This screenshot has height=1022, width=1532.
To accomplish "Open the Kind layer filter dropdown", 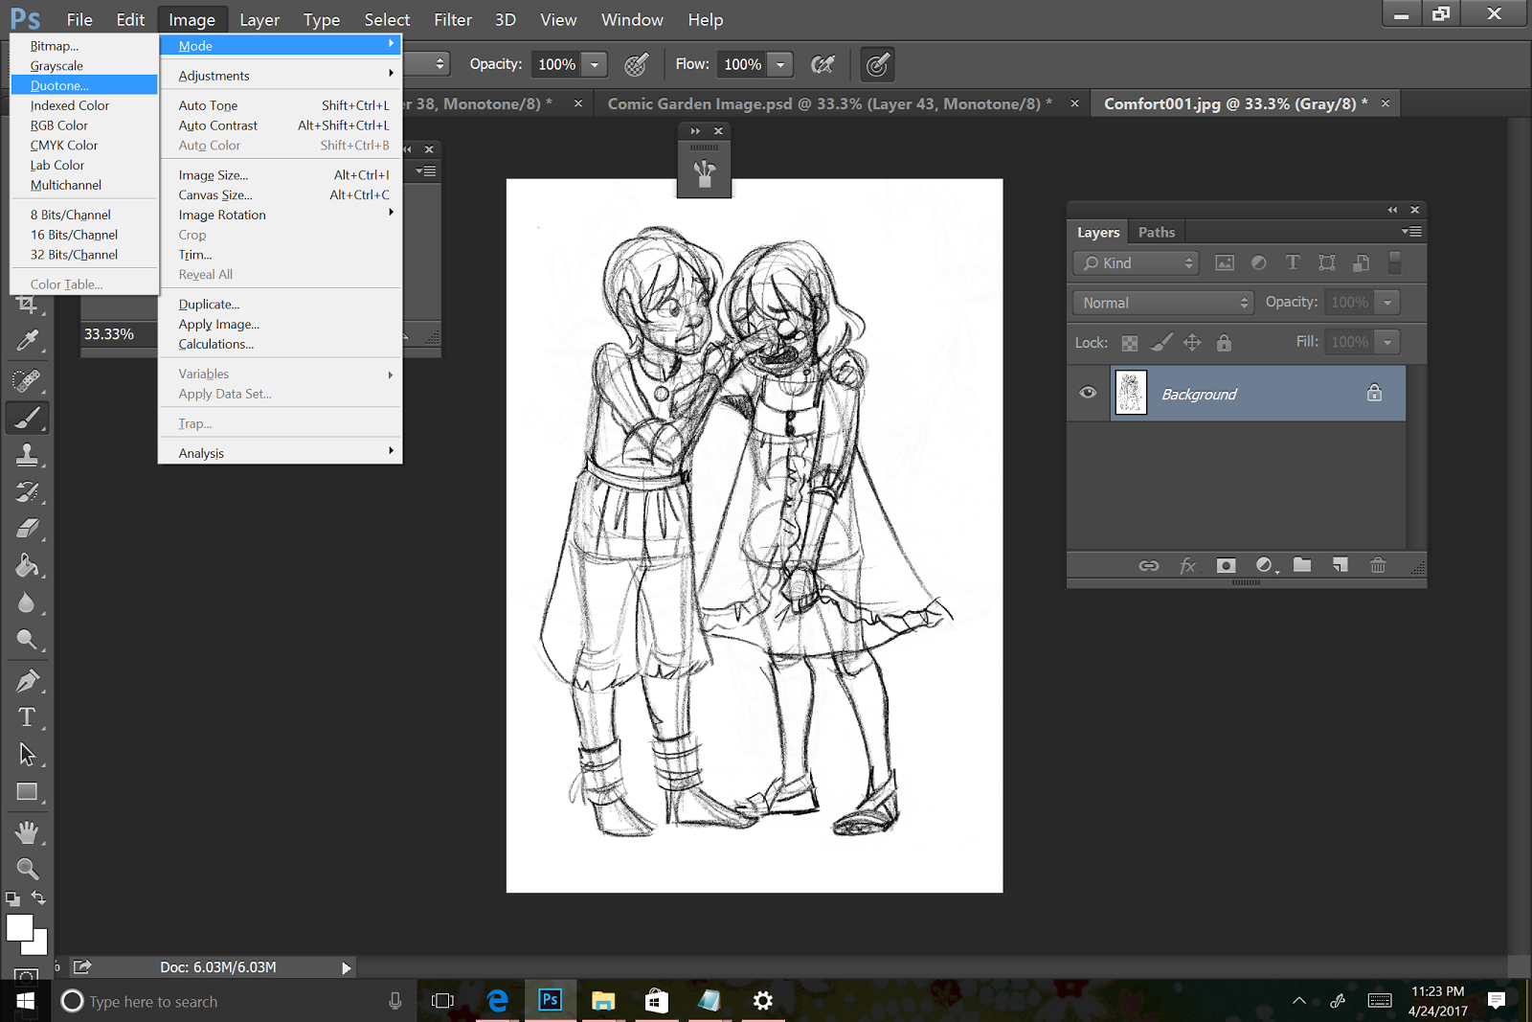I will coord(1137,263).
